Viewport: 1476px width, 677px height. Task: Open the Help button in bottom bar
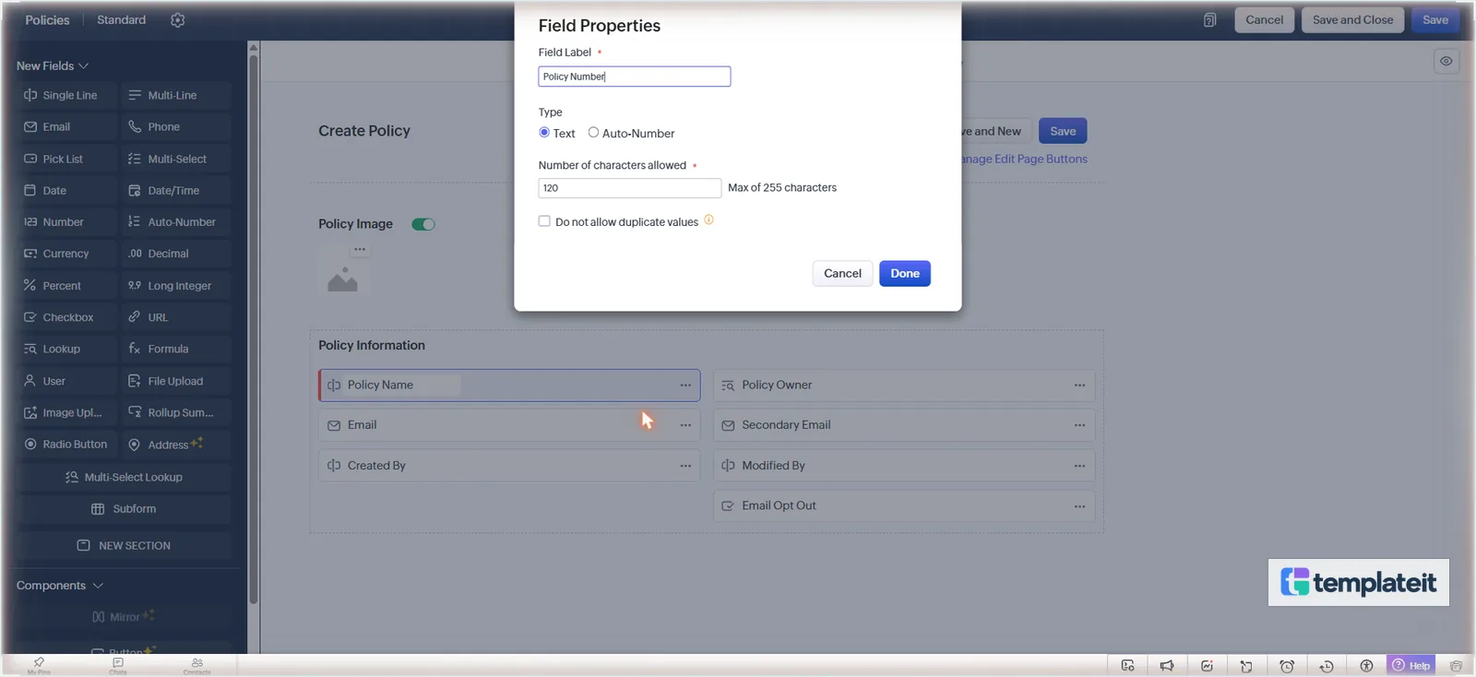[1411, 665]
